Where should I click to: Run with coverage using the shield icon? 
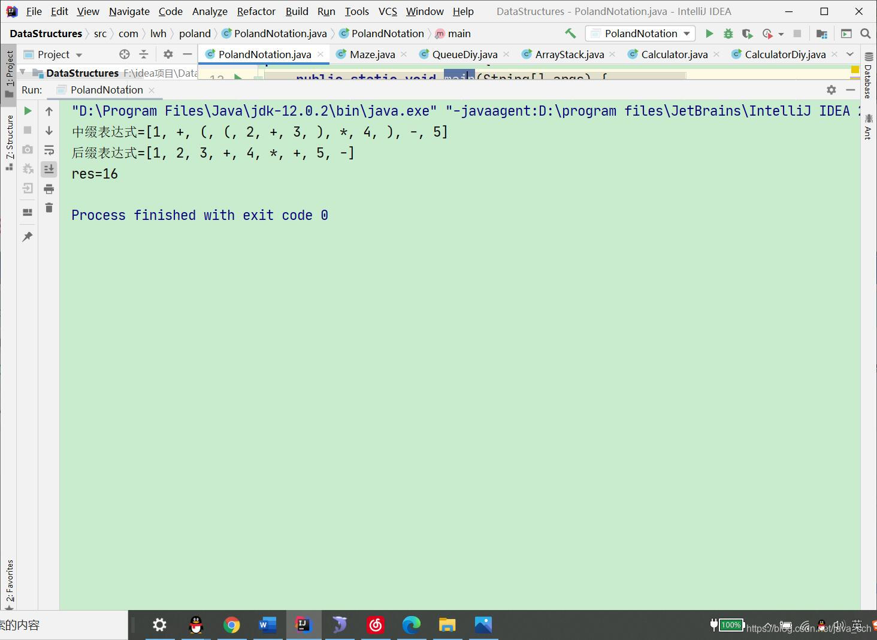pos(746,34)
